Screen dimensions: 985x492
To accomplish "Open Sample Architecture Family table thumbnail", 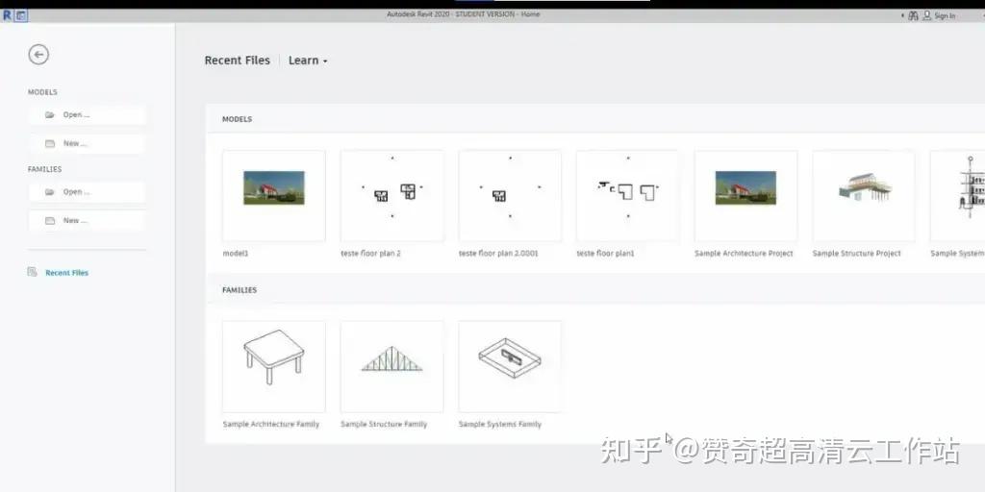I will click(x=274, y=366).
